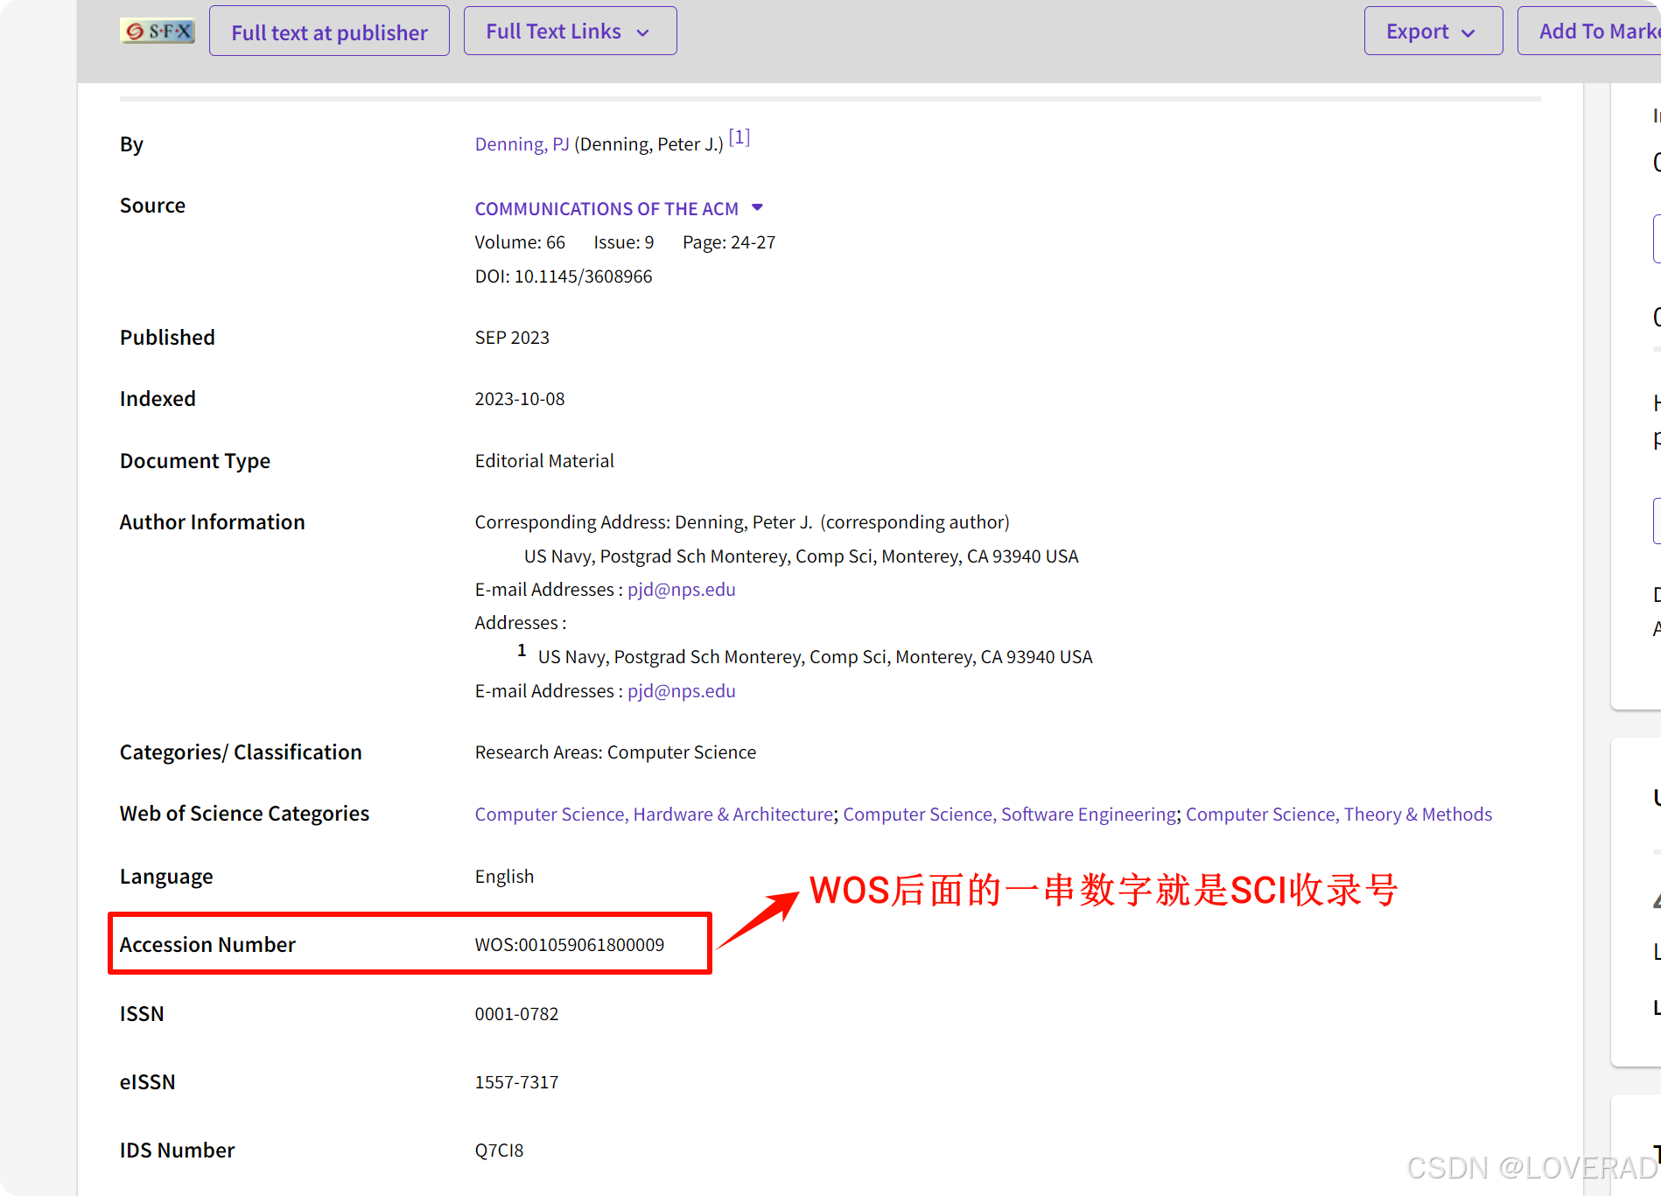Select the accession number WOS:001059061800009
This screenshot has width=1661, height=1196.
(x=569, y=945)
